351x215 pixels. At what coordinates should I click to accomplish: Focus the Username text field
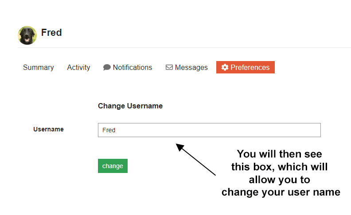(209, 130)
